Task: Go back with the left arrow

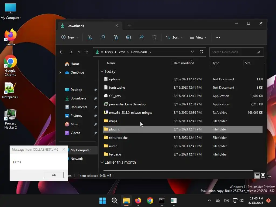Action: [61, 52]
